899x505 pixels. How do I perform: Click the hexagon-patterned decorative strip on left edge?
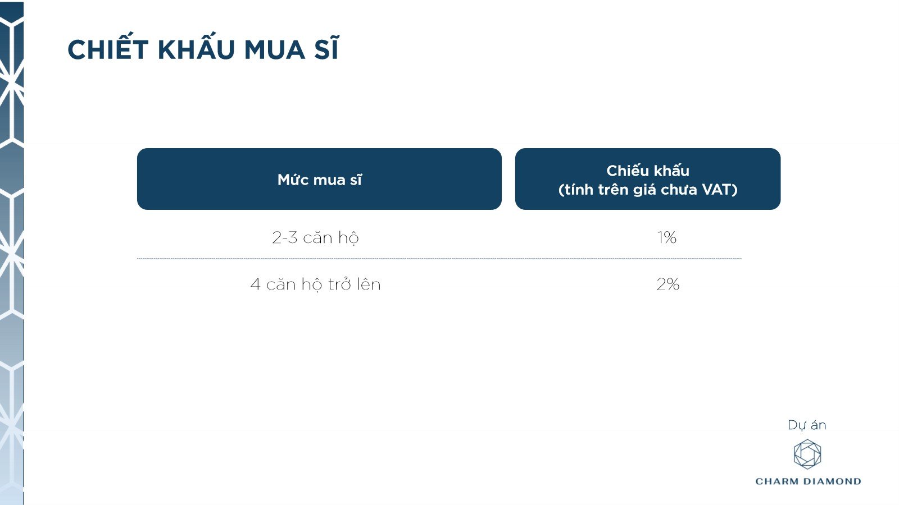(x=11, y=252)
